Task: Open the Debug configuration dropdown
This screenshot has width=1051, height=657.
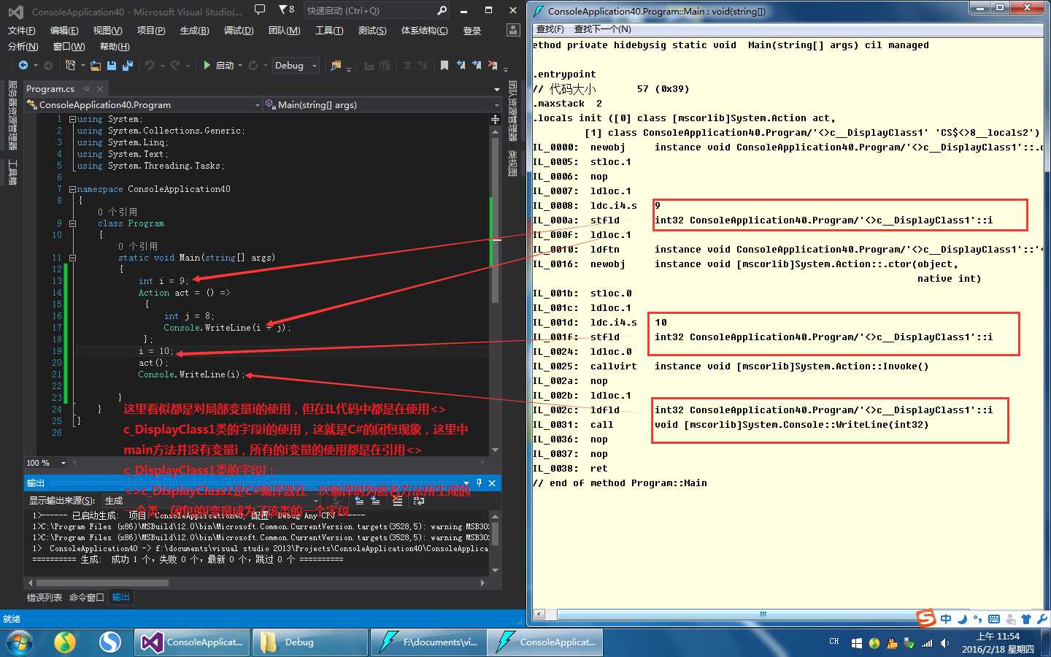Action: tap(296, 66)
